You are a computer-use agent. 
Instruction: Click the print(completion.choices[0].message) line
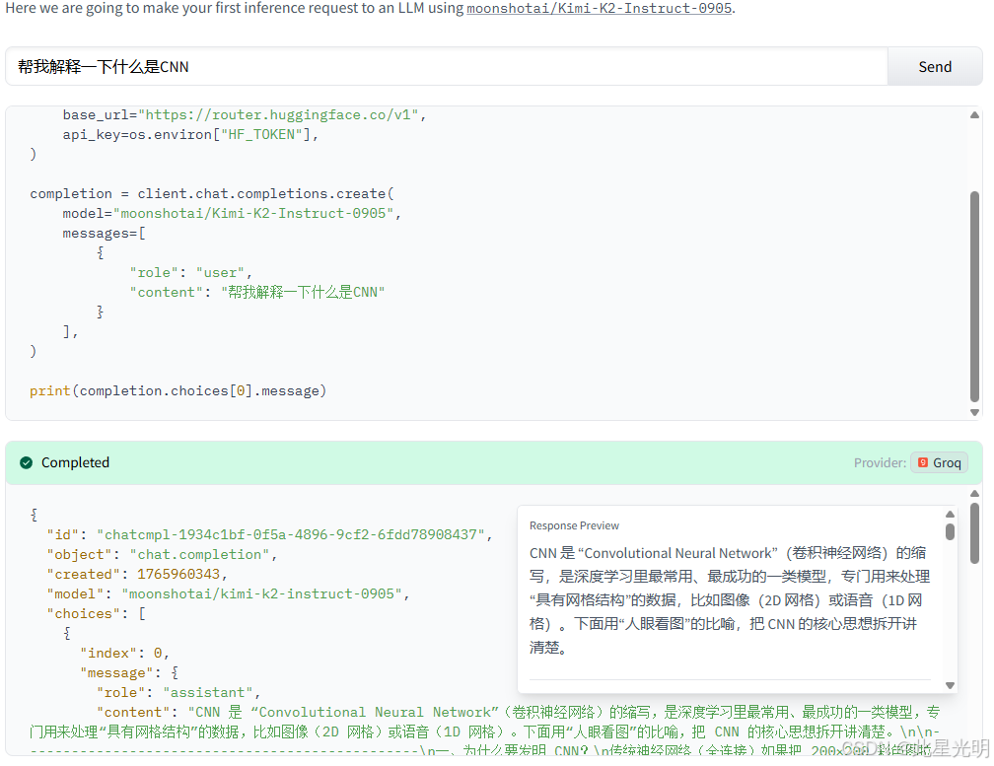coord(177,391)
